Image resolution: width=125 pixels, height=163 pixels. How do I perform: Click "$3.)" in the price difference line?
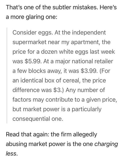pyautogui.click(x=59, y=90)
